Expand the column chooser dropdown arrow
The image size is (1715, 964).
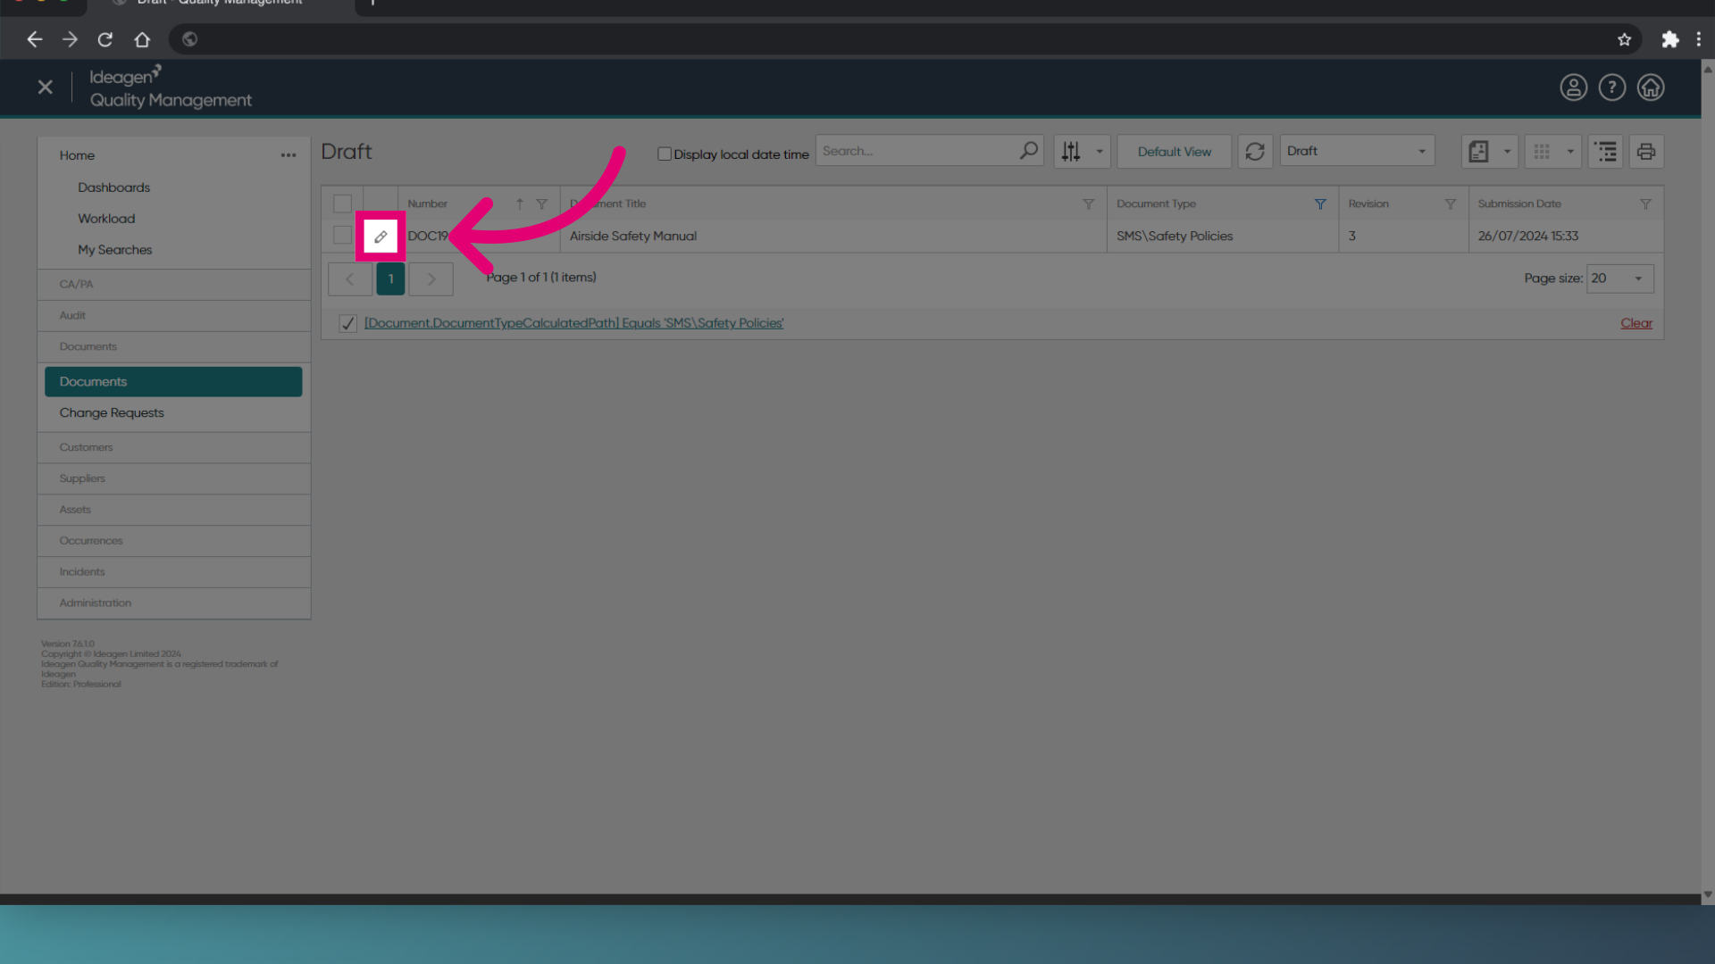(1100, 152)
